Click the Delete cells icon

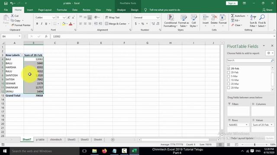[214, 18]
